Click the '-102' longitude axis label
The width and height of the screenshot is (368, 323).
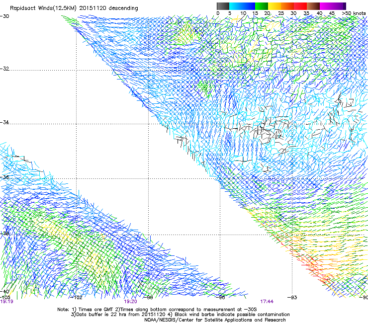tap(76, 298)
